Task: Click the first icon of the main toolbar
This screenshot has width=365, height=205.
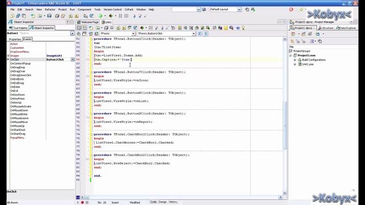Action: pos(12,16)
